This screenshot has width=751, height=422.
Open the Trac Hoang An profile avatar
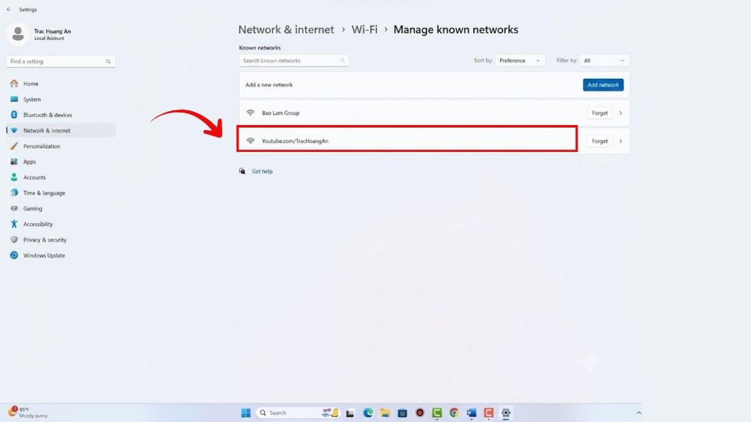pos(18,34)
